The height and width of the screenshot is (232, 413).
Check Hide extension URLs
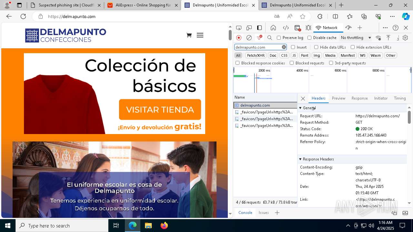(x=353, y=47)
